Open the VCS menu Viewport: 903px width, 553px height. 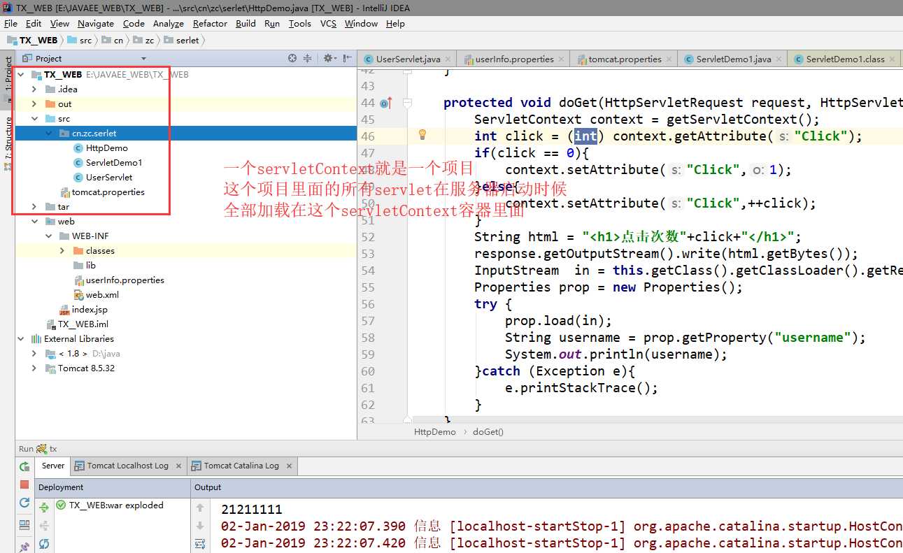(x=328, y=24)
